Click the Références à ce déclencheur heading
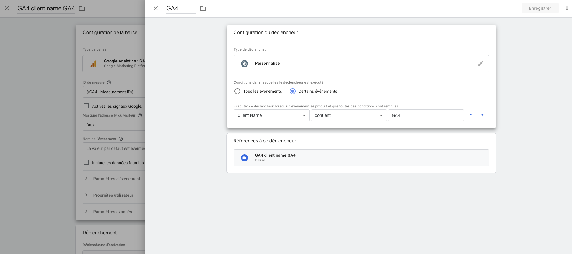 coord(265,141)
